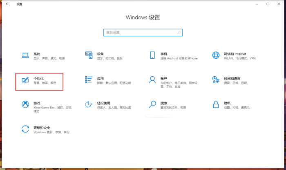Viewport: 286px width, 170px height.
Task: Click the 设备 keyboard and speaker icon
Action: pos(89,55)
